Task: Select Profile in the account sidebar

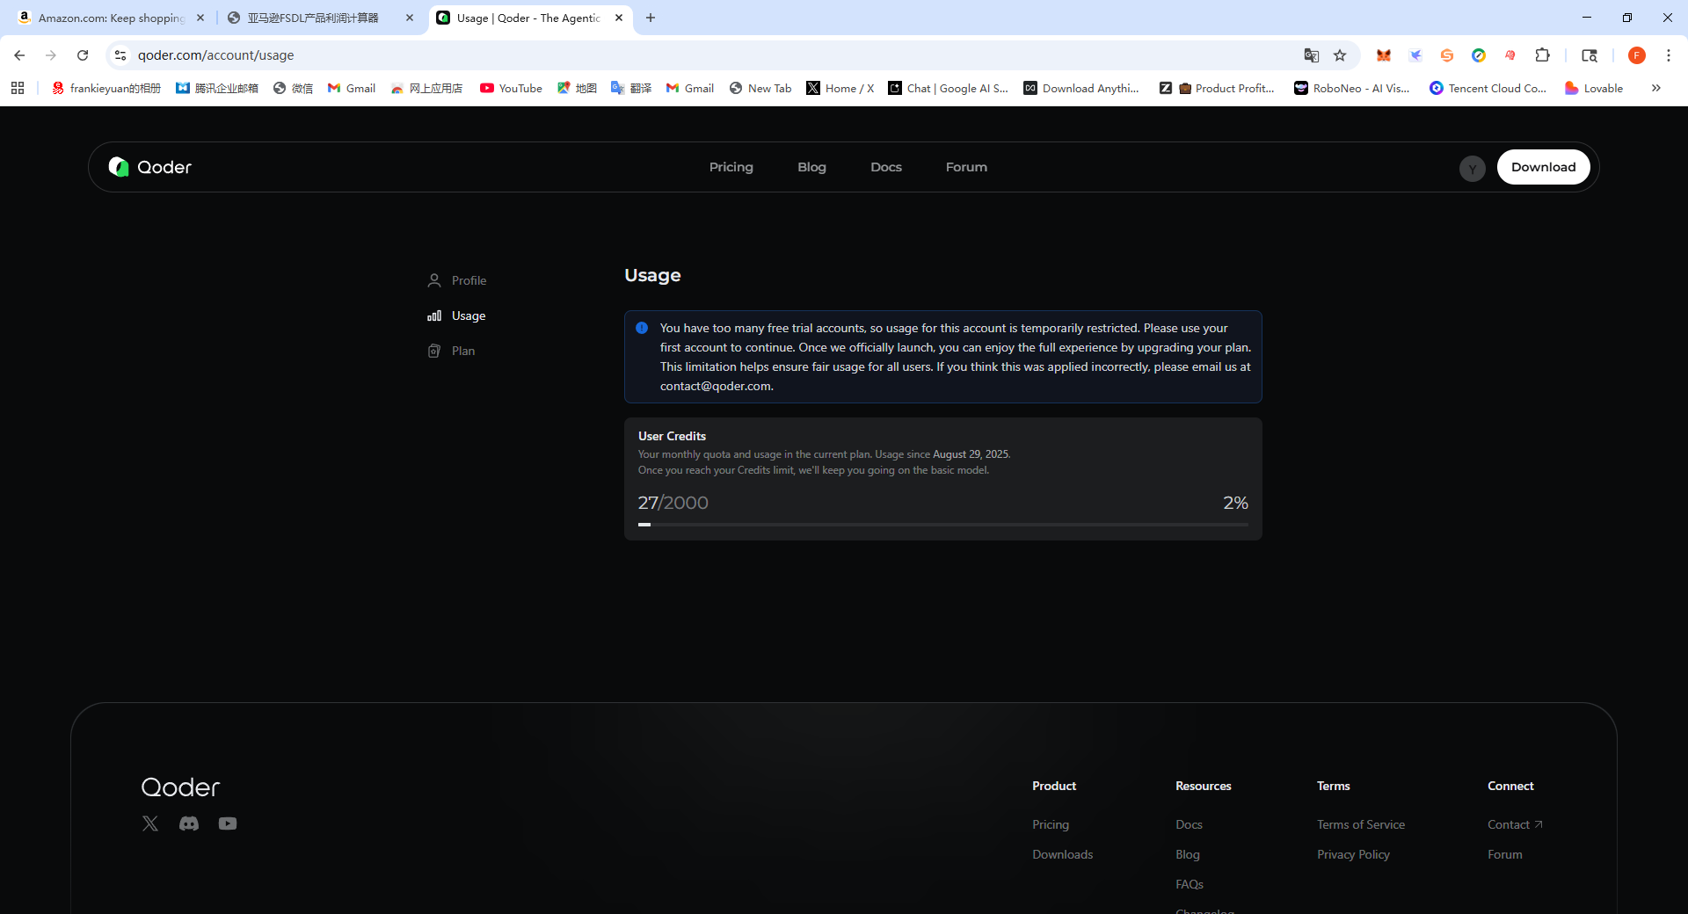Action: (457, 280)
